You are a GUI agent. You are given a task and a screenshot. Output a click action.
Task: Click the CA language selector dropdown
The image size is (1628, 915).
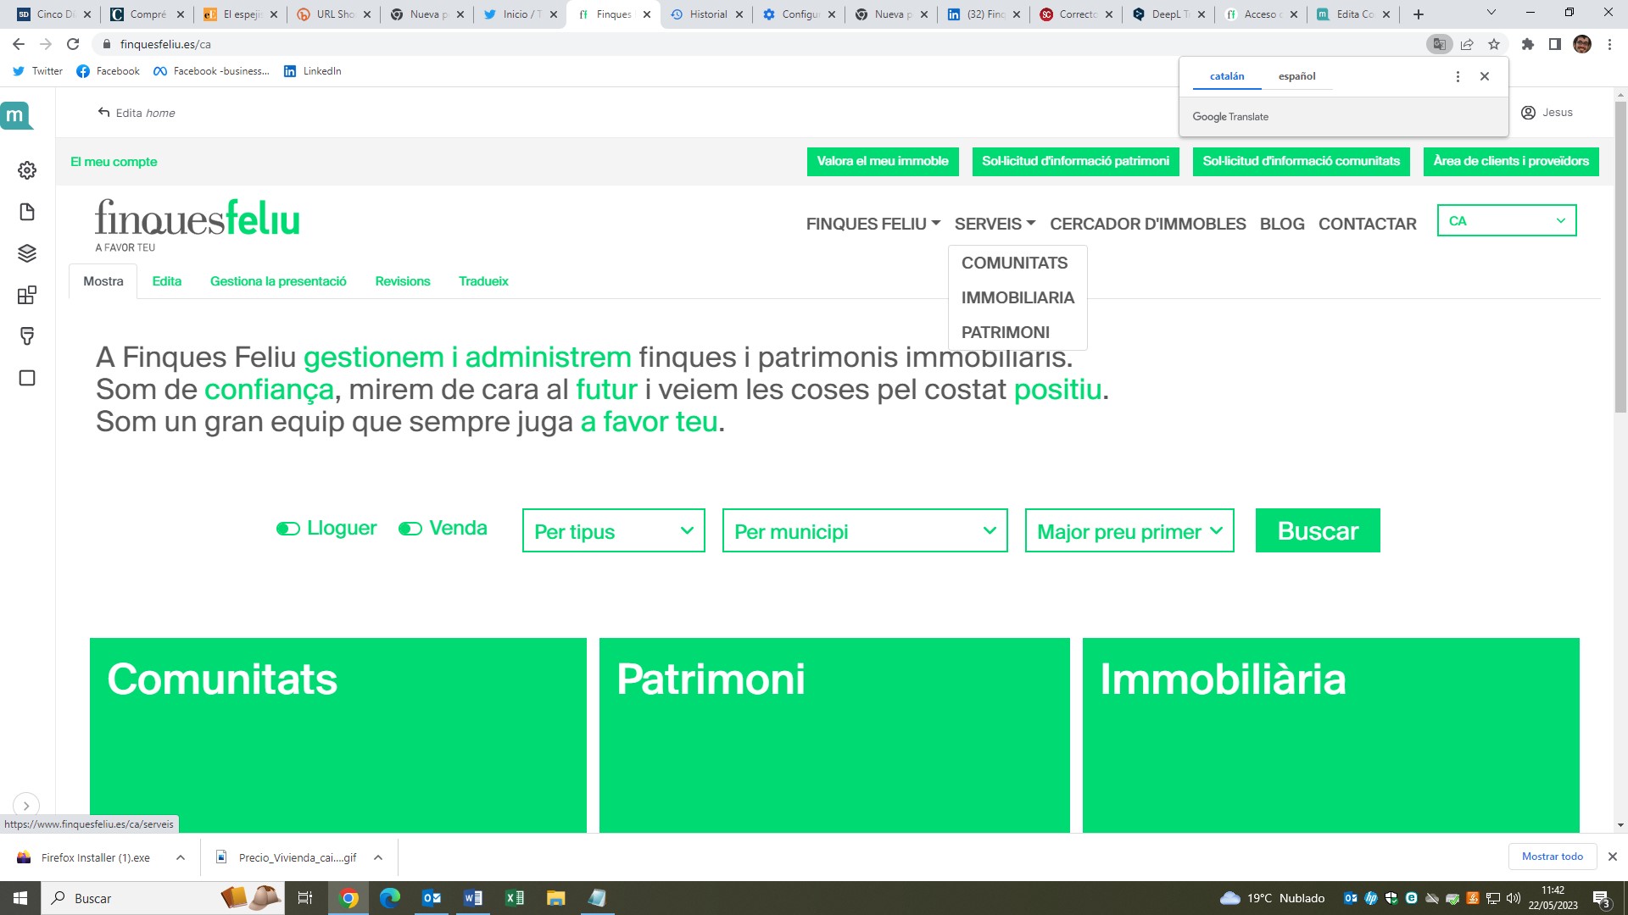tap(1508, 219)
